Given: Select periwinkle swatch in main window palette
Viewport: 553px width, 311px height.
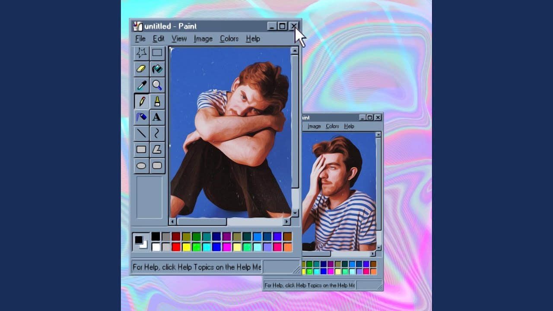Looking at the screenshot, I should pos(267,247).
